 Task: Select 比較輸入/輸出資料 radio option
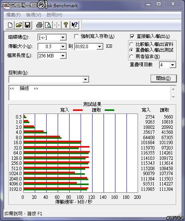pos(131,44)
